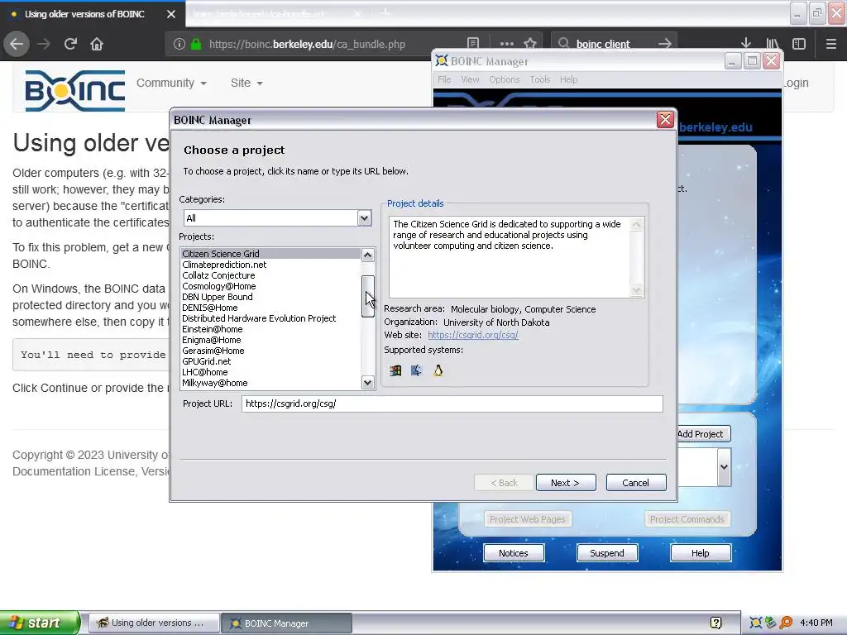Select GPUGrid.net project

coord(271,362)
